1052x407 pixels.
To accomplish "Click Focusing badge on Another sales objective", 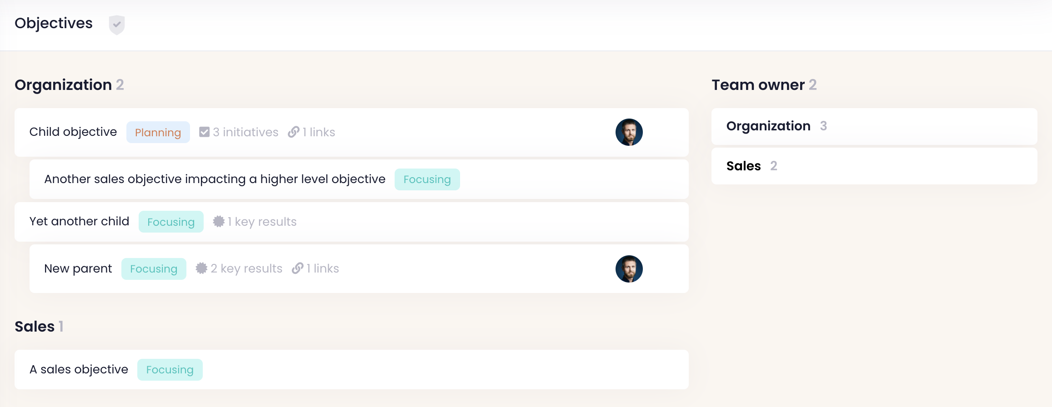I will pyautogui.click(x=427, y=179).
